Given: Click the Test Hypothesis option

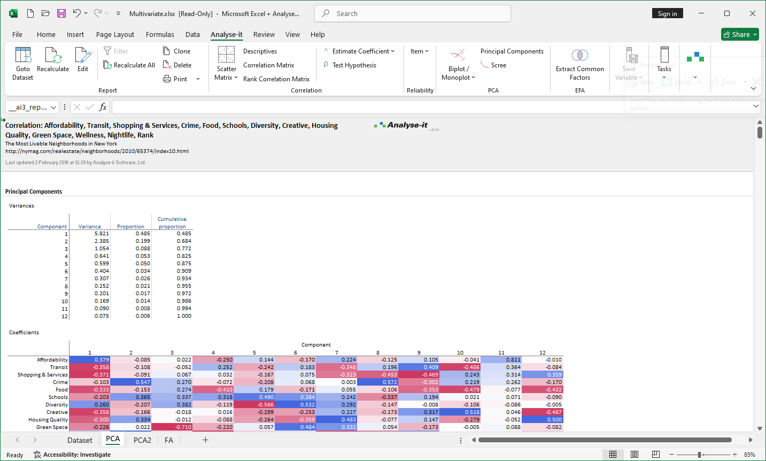Looking at the screenshot, I should (x=350, y=65).
